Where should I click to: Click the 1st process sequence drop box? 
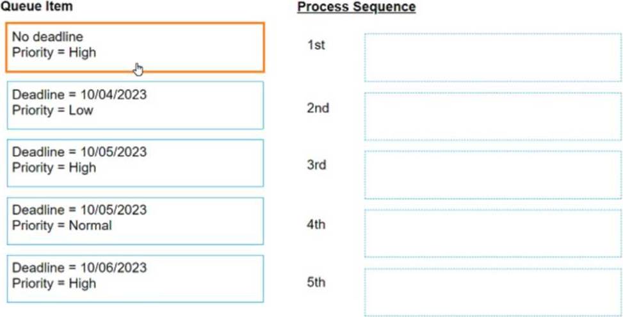click(x=493, y=58)
